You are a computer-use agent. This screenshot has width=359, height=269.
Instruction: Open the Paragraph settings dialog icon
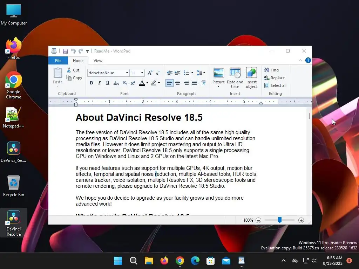click(x=203, y=83)
